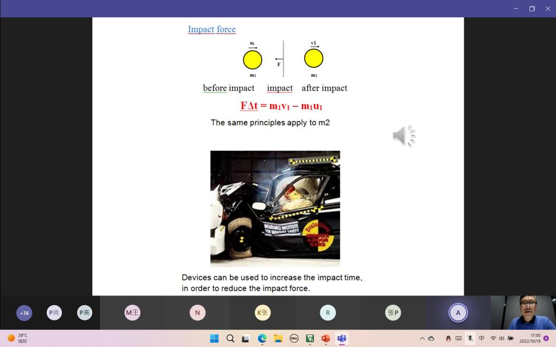
Task: Open volume slider from the speaker tray icon
Action: coord(501,338)
